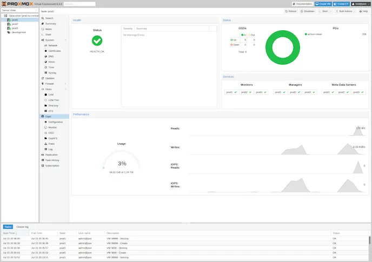Click the Monitors prod1 service status
The image size is (372, 262).
[231, 92]
